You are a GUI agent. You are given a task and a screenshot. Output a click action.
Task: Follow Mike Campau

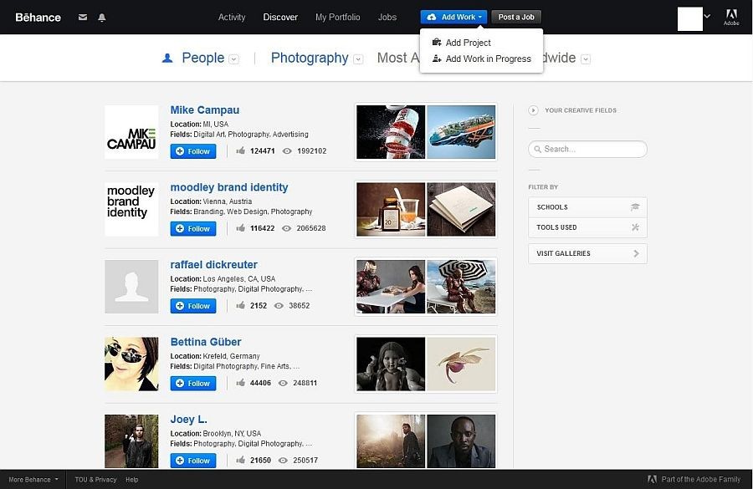click(193, 151)
